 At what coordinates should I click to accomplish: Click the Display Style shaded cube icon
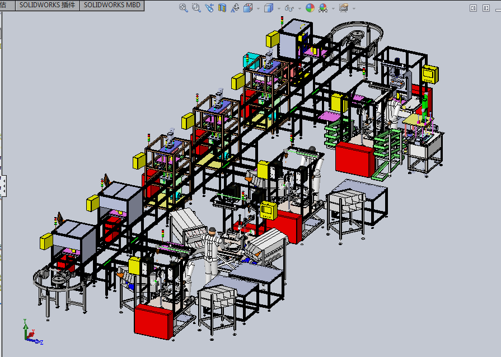coord(269,8)
